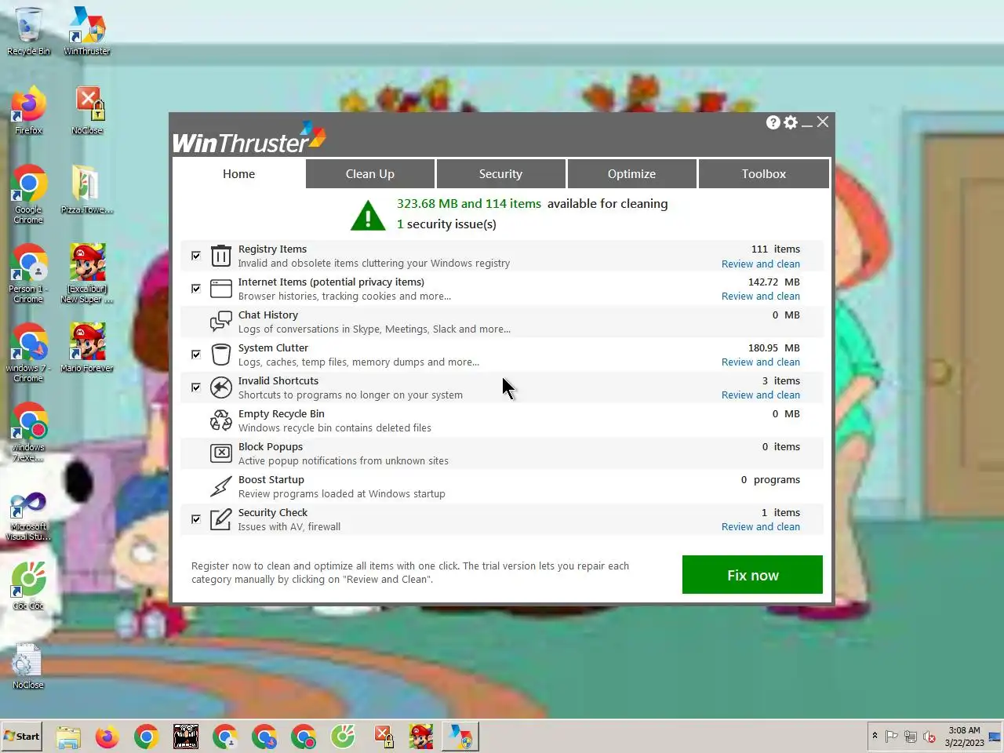Select windows 7 - Chrome desktop shortcut
Image resolution: width=1004 pixels, height=753 pixels.
coord(29,352)
